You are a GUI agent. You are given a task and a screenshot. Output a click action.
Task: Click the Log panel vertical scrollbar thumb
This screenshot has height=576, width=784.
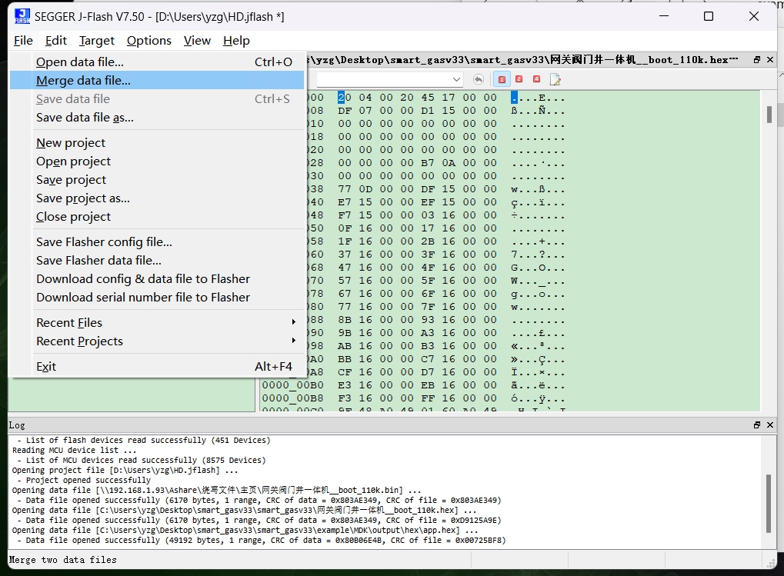[x=769, y=504]
